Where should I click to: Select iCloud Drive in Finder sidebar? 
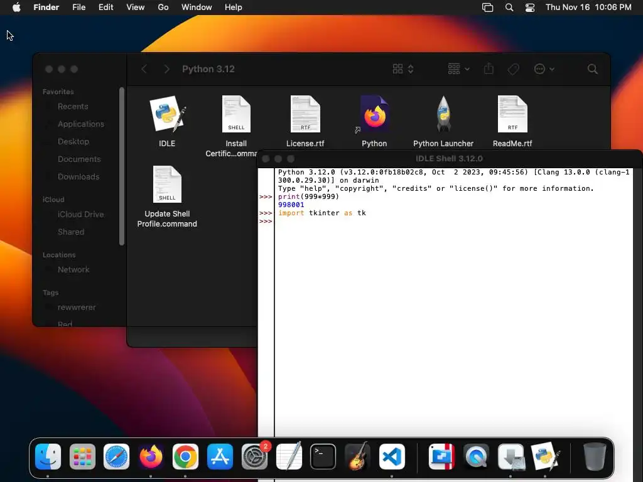pos(80,215)
